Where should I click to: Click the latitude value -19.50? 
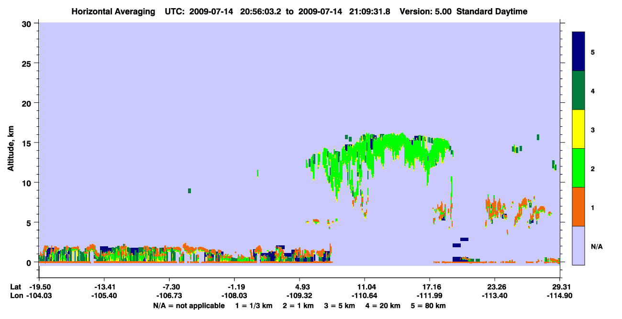tap(39, 287)
